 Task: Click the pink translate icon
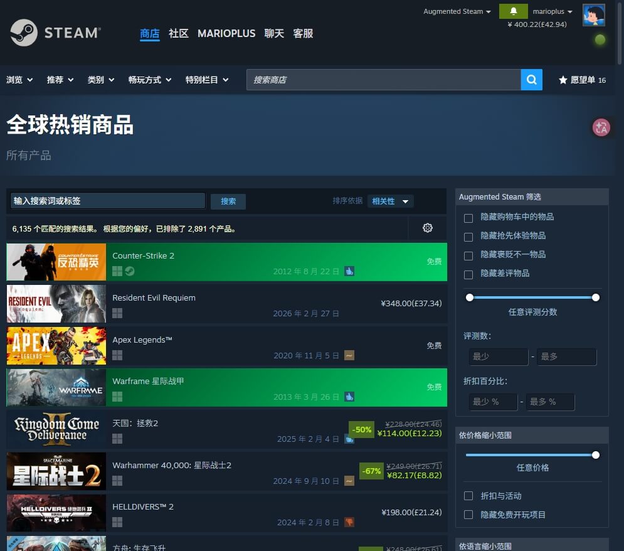pyautogui.click(x=601, y=127)
